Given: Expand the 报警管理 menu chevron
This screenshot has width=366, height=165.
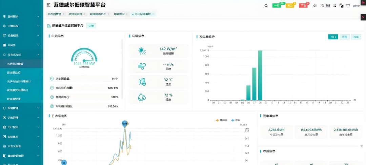Looking at the screenshot, I should click(38, 108).
